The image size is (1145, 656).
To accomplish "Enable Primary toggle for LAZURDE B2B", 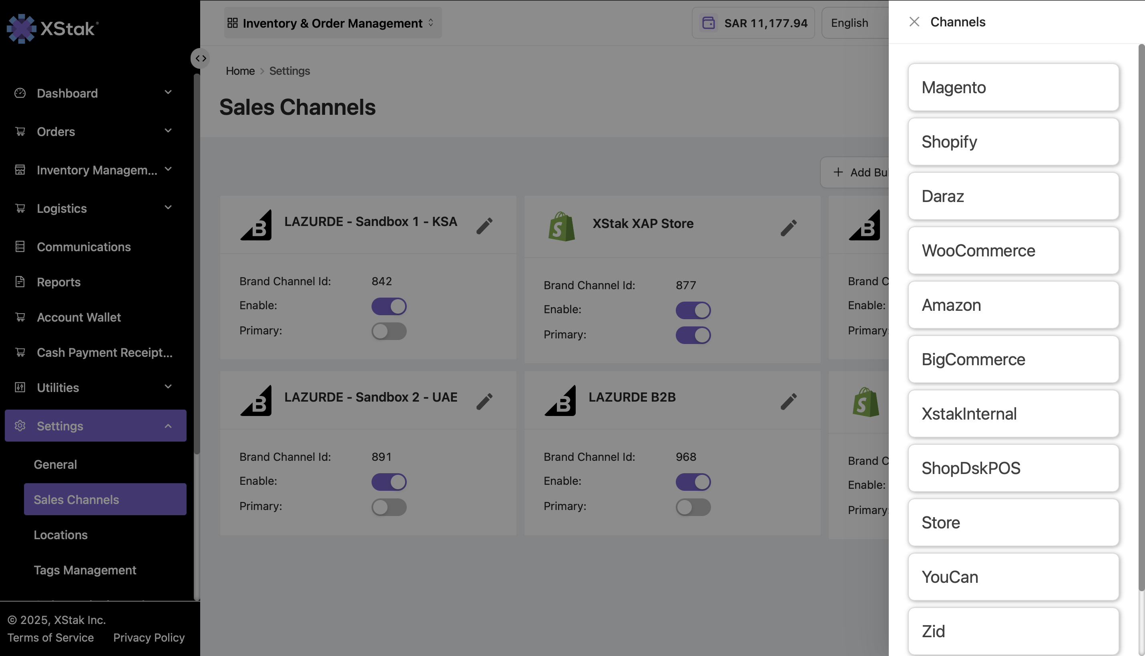I will click(x=693, y=507).
